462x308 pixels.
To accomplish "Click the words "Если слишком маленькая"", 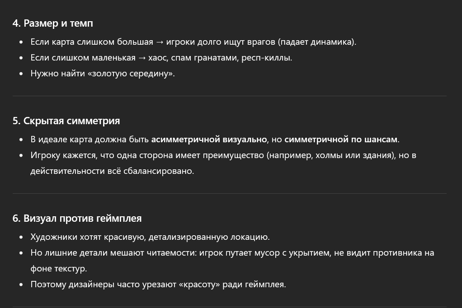I will 83,58.
